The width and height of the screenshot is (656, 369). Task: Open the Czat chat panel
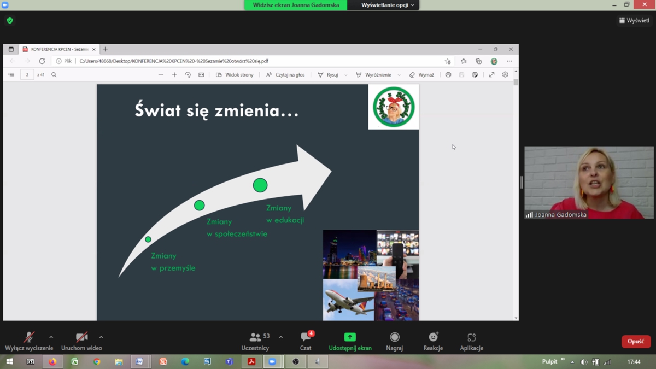[x=306, y=337]
